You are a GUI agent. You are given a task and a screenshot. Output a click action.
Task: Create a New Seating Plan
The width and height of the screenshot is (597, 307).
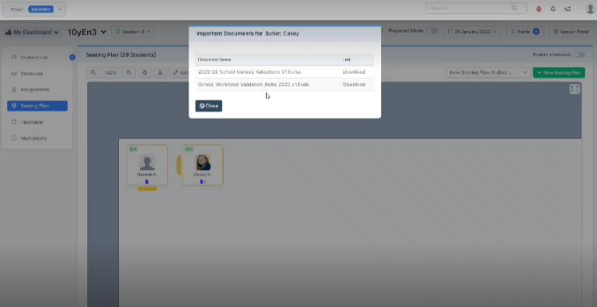(x=559, y=72)
